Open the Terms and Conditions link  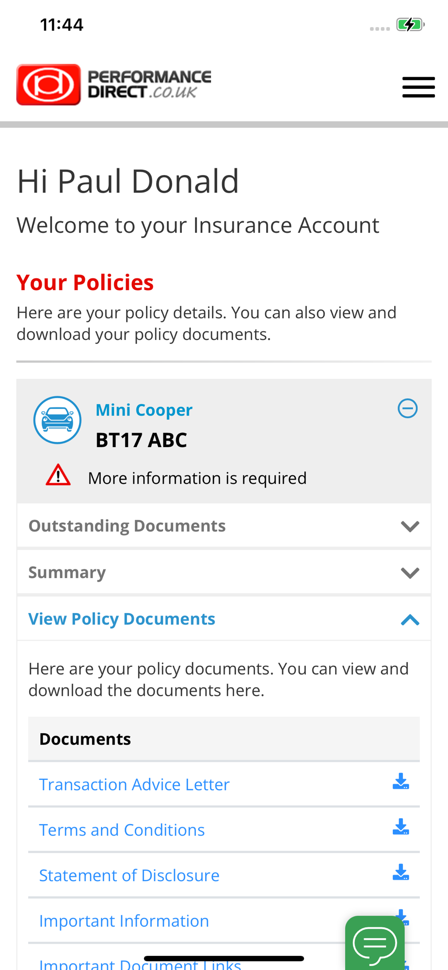click(x=122, y=830)
